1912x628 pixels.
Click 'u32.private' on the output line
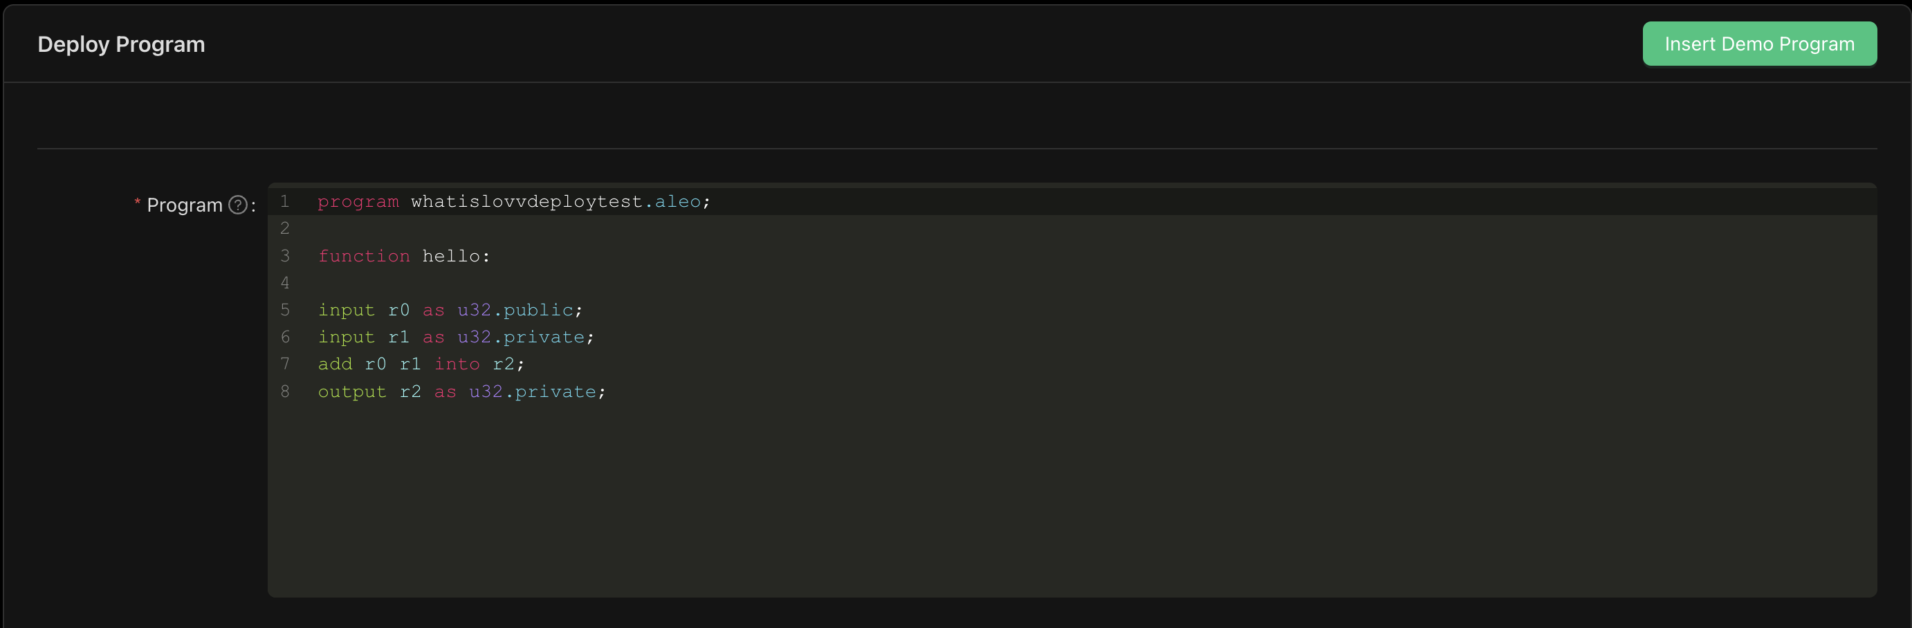(532, 392)
